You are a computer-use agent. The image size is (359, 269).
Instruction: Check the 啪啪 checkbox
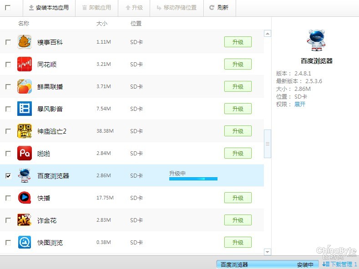click(x=8, y=153)
